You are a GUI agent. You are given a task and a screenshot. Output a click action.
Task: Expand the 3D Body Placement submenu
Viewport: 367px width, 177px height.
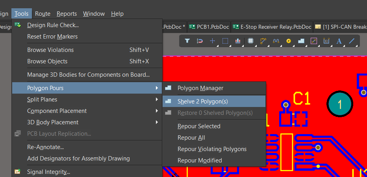coord(87,122)
